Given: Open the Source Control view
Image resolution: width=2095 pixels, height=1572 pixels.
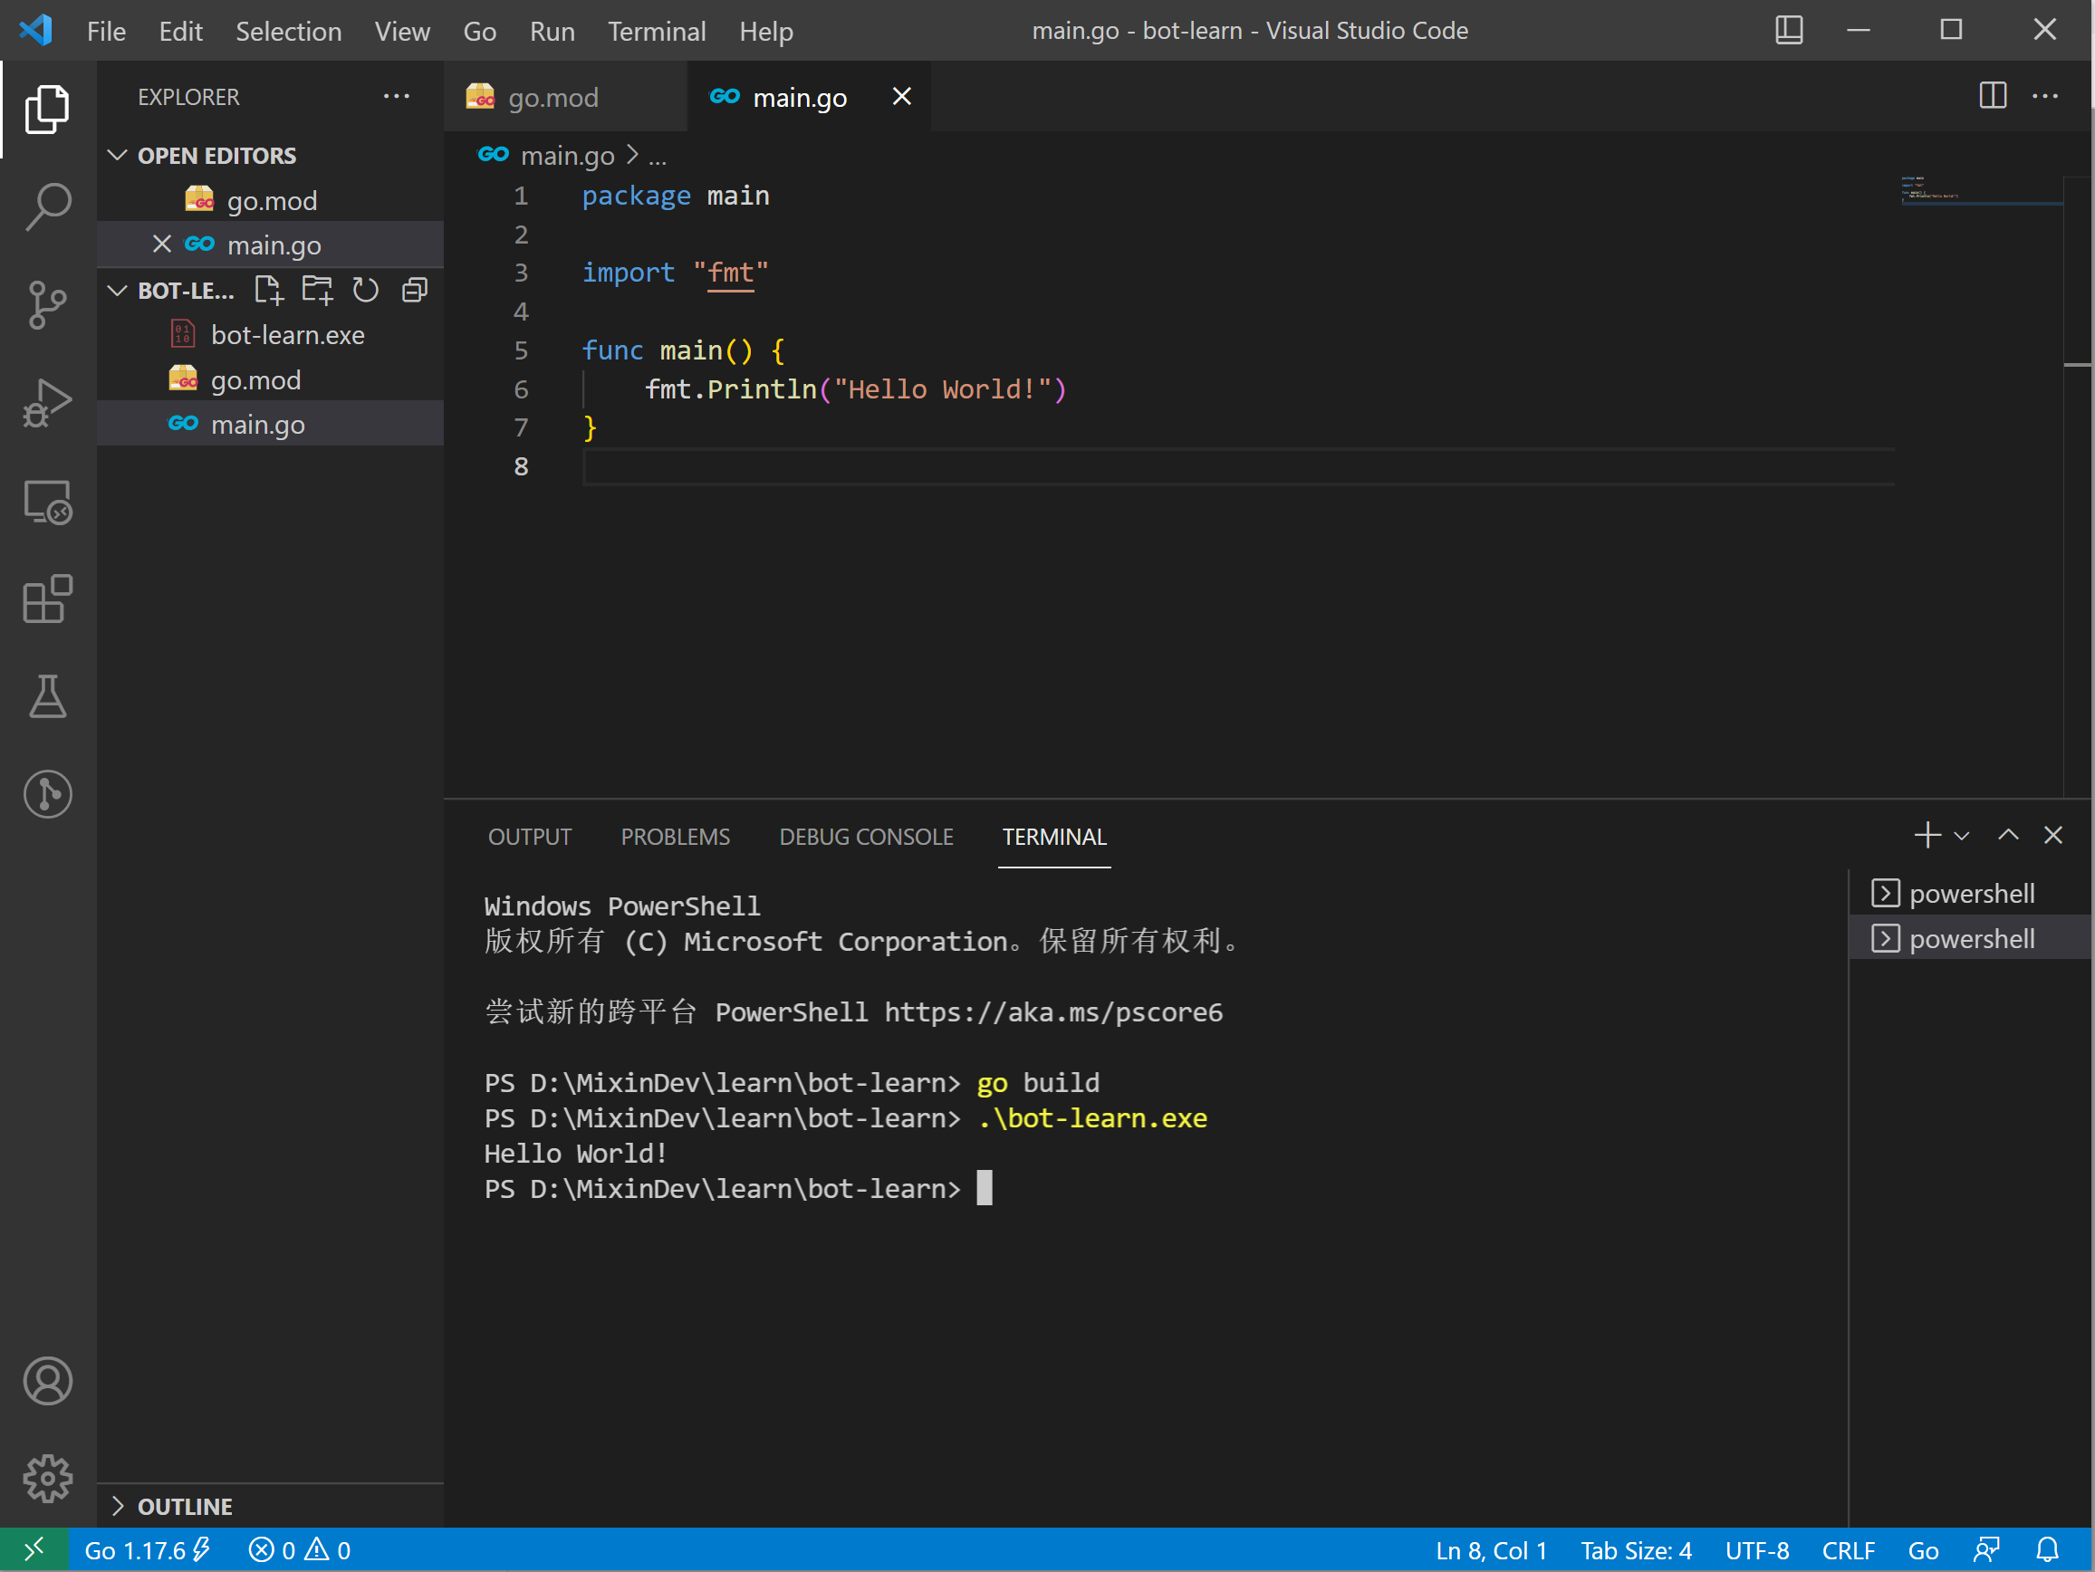Looking at the screenshot, I should (x=47, y=304).
